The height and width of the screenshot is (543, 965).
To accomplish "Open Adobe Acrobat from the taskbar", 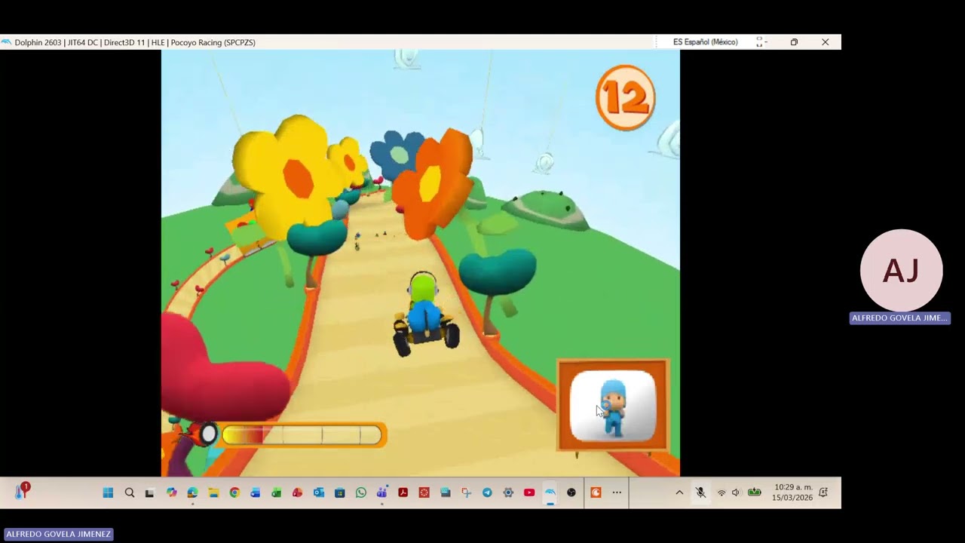I will coord(403,492).
